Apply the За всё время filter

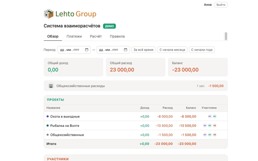click(144, 50)
